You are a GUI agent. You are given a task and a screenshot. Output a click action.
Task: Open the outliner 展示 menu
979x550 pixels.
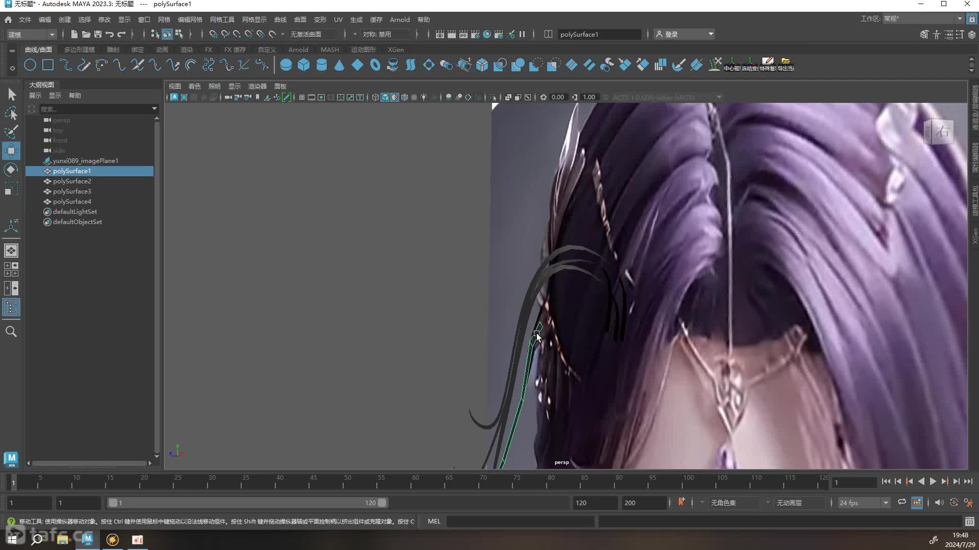(35, 95)
